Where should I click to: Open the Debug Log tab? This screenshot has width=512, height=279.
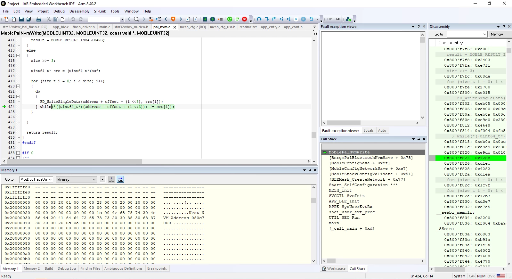pos(67,268)
